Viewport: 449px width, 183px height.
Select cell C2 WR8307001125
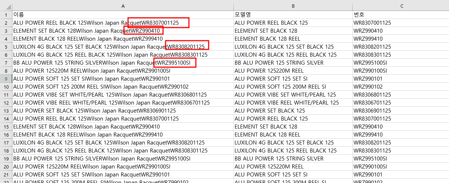tap(401, 23)
